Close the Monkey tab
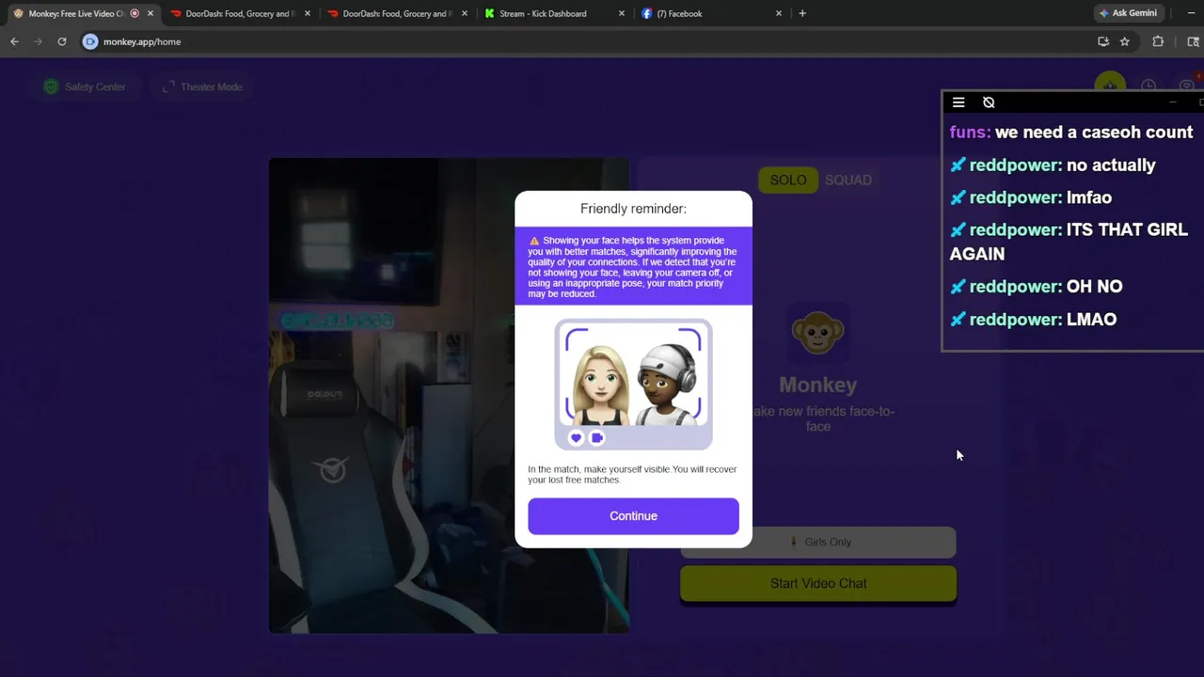Viewport: 1204px width, 677px height. click(x=150, y=13)
